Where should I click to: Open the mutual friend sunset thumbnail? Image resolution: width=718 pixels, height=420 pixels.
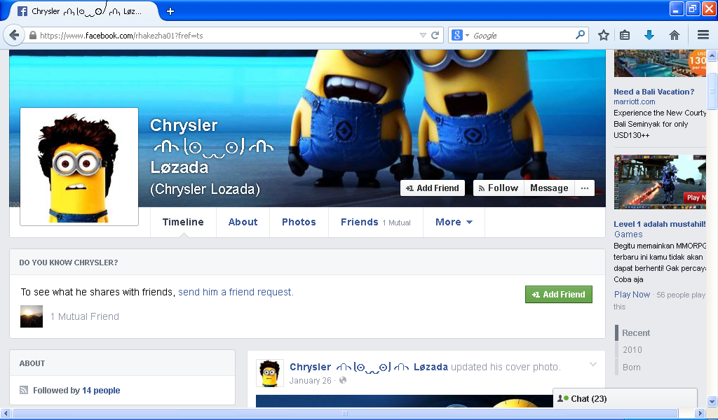(x=32, y=316)
